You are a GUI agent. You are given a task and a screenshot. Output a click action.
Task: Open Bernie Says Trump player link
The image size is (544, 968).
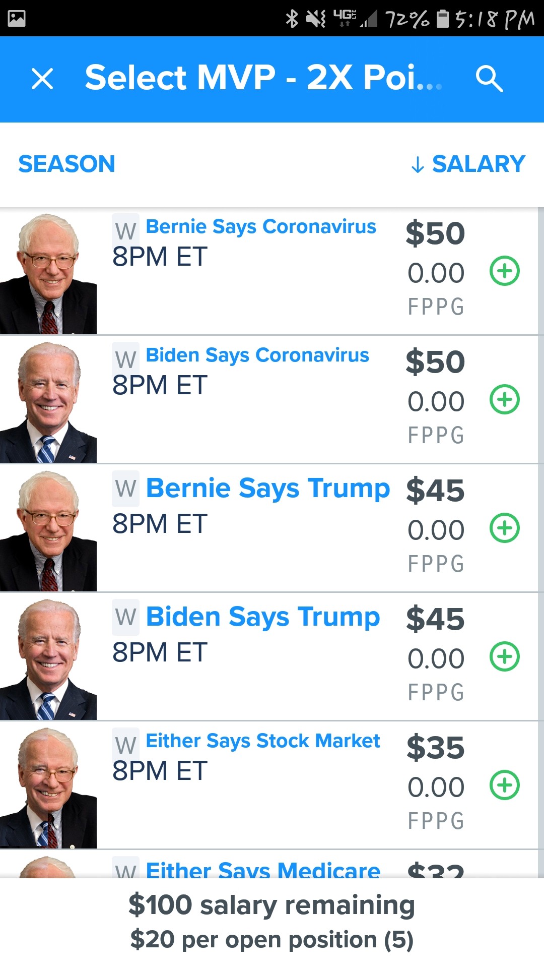(x=267, y=488)
